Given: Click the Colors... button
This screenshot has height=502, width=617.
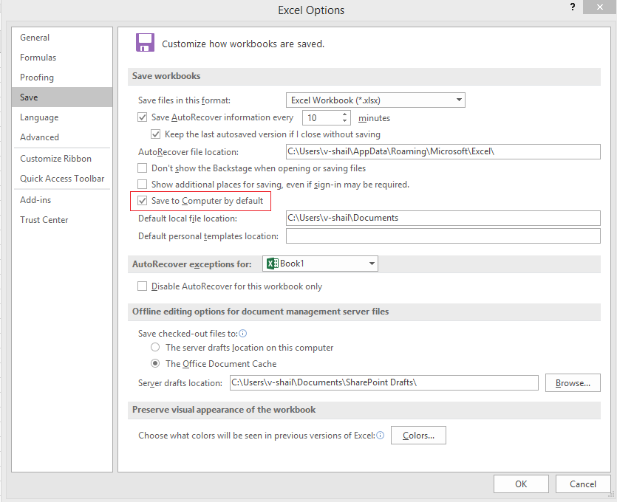Looking at the screenshot, I should [x=418, y=435].
